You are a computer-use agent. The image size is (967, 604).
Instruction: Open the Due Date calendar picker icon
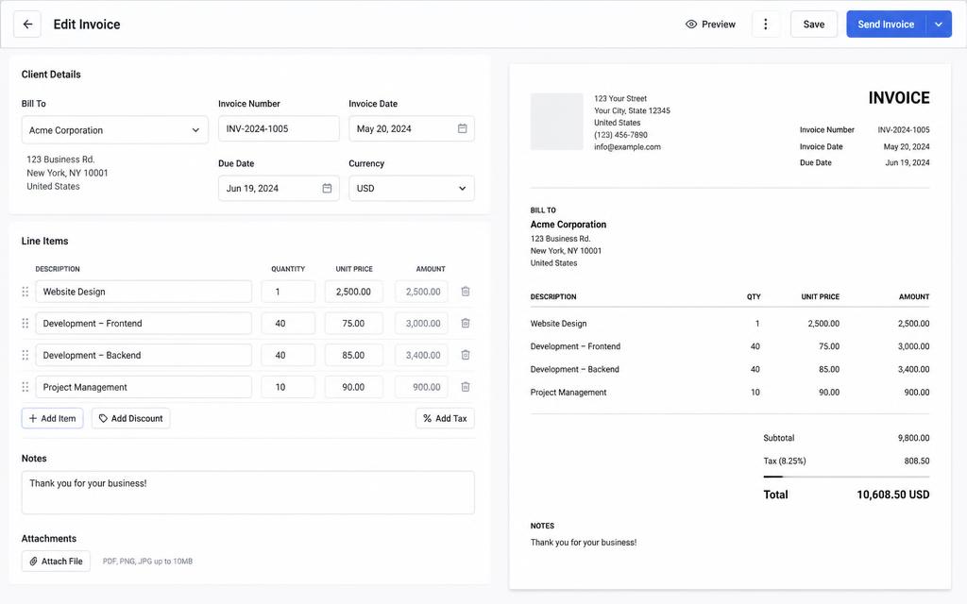(327, 188)
